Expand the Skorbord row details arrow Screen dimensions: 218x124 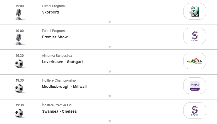click(x=110, y=22)
